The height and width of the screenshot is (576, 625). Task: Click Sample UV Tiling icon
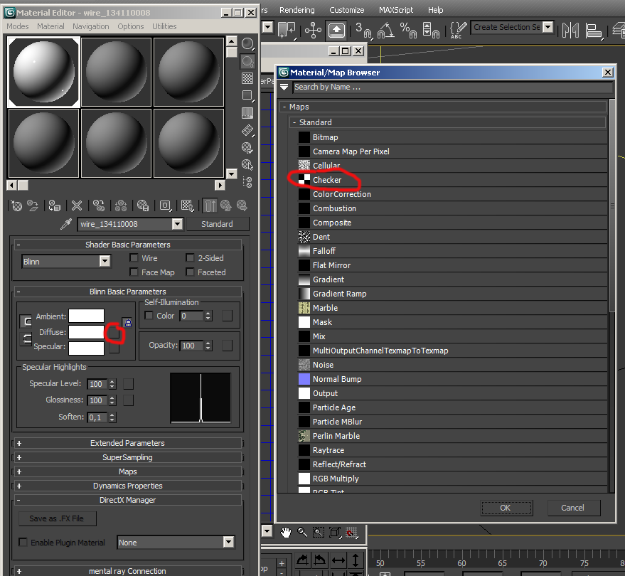pos(247,96)
